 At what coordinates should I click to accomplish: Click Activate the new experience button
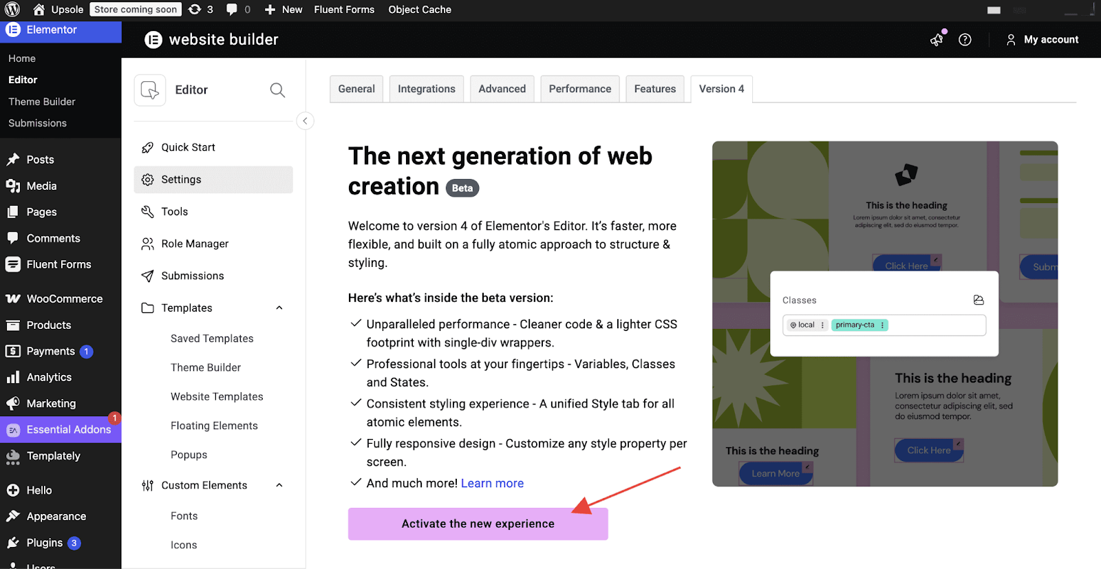[x=478, y=524]
